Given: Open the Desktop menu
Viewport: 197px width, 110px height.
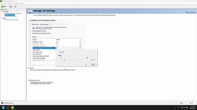Looking at the screenshot, I should click(x=10, y=3).
